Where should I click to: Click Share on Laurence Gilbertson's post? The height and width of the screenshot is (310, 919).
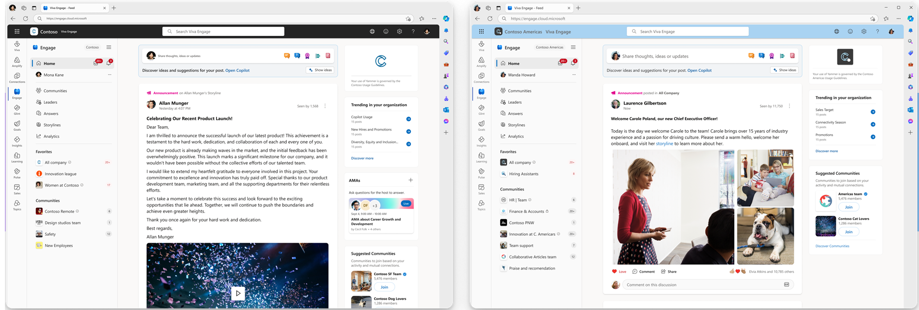[669, 271]
